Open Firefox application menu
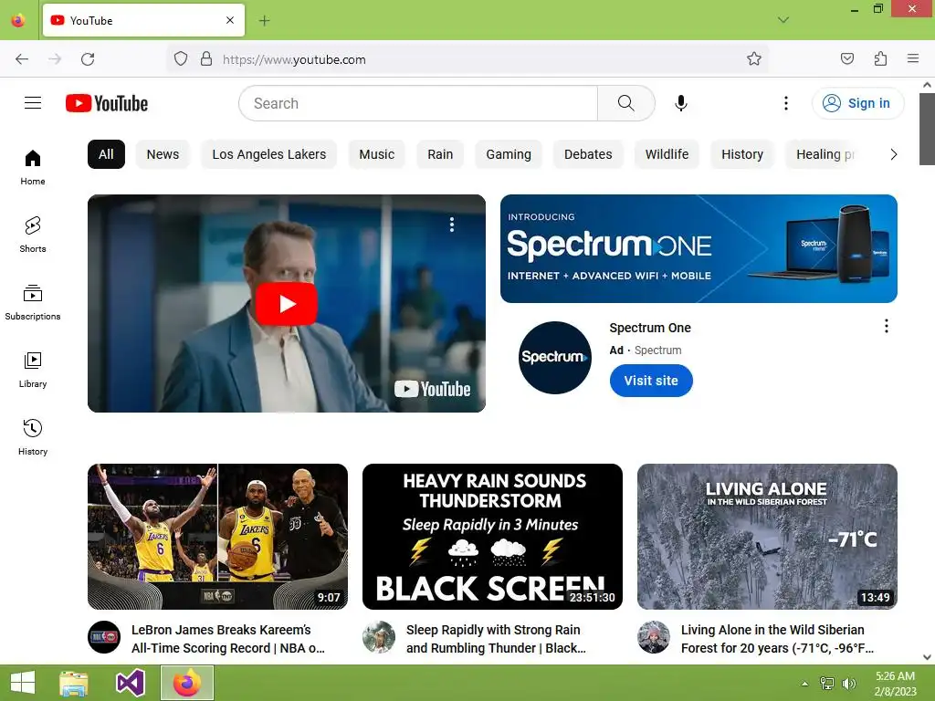Image resolution: width=935 pixels, height=701 pixels. pos(913,59)
